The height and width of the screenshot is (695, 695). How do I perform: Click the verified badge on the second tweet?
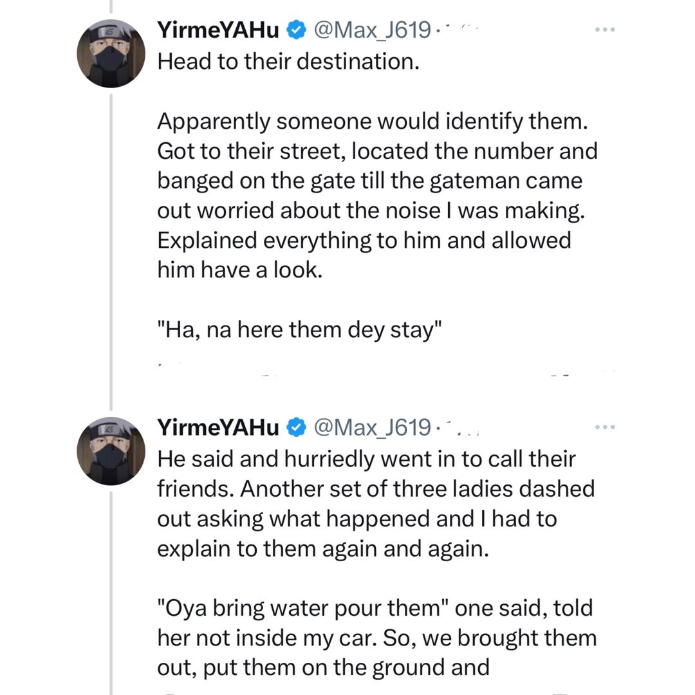point(295,427)
